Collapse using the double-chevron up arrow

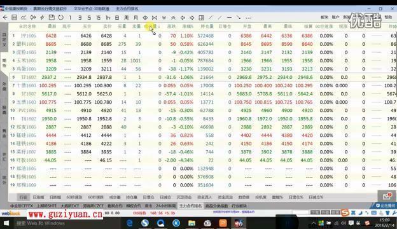173,17
